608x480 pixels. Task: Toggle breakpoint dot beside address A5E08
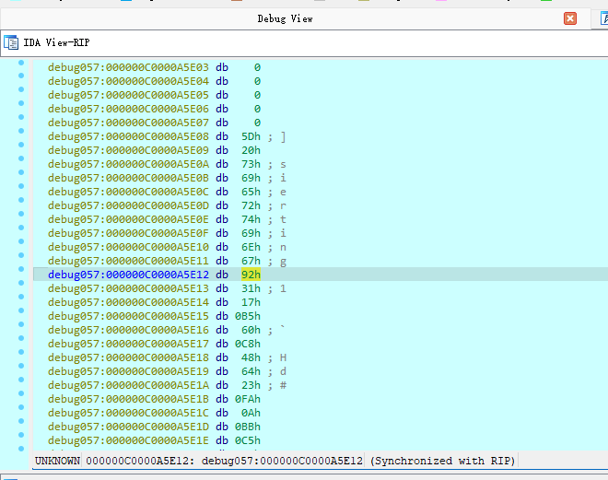pyautogui.click(x=21, y=131)
